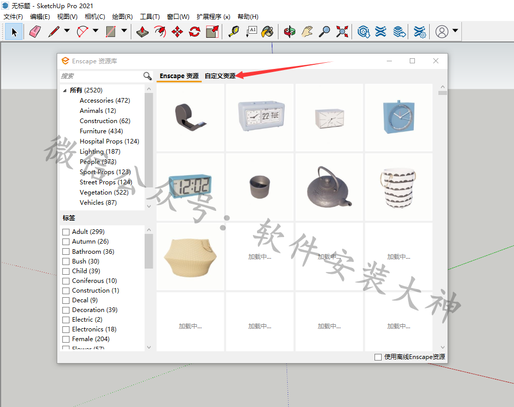Open the account dropdown arrow

(455, 31)
